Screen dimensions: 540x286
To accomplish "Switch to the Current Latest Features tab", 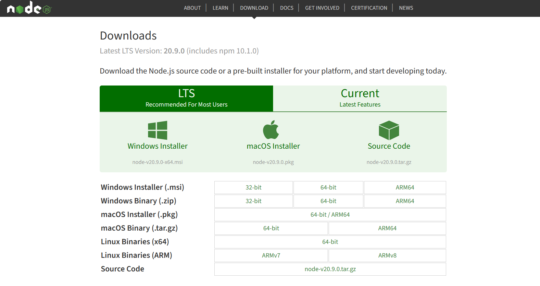I will pos(360,98).
